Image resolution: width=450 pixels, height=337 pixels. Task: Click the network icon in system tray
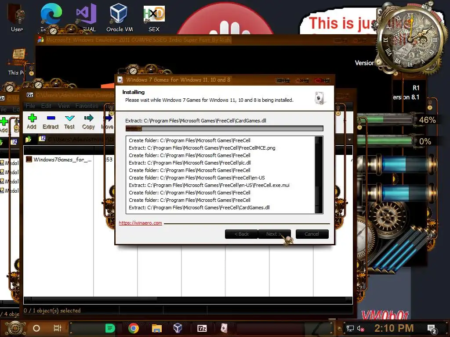(x=350, y=328)
